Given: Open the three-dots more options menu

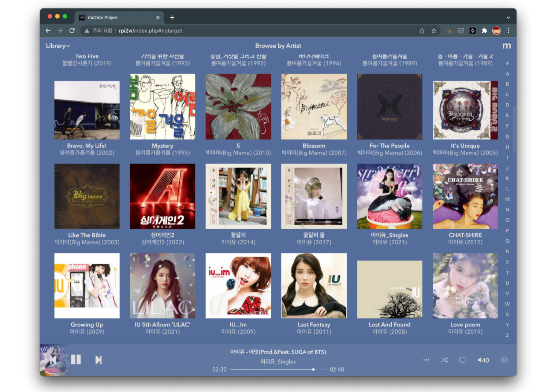Looking at the screenshot, I should click(x=426, y=360).
